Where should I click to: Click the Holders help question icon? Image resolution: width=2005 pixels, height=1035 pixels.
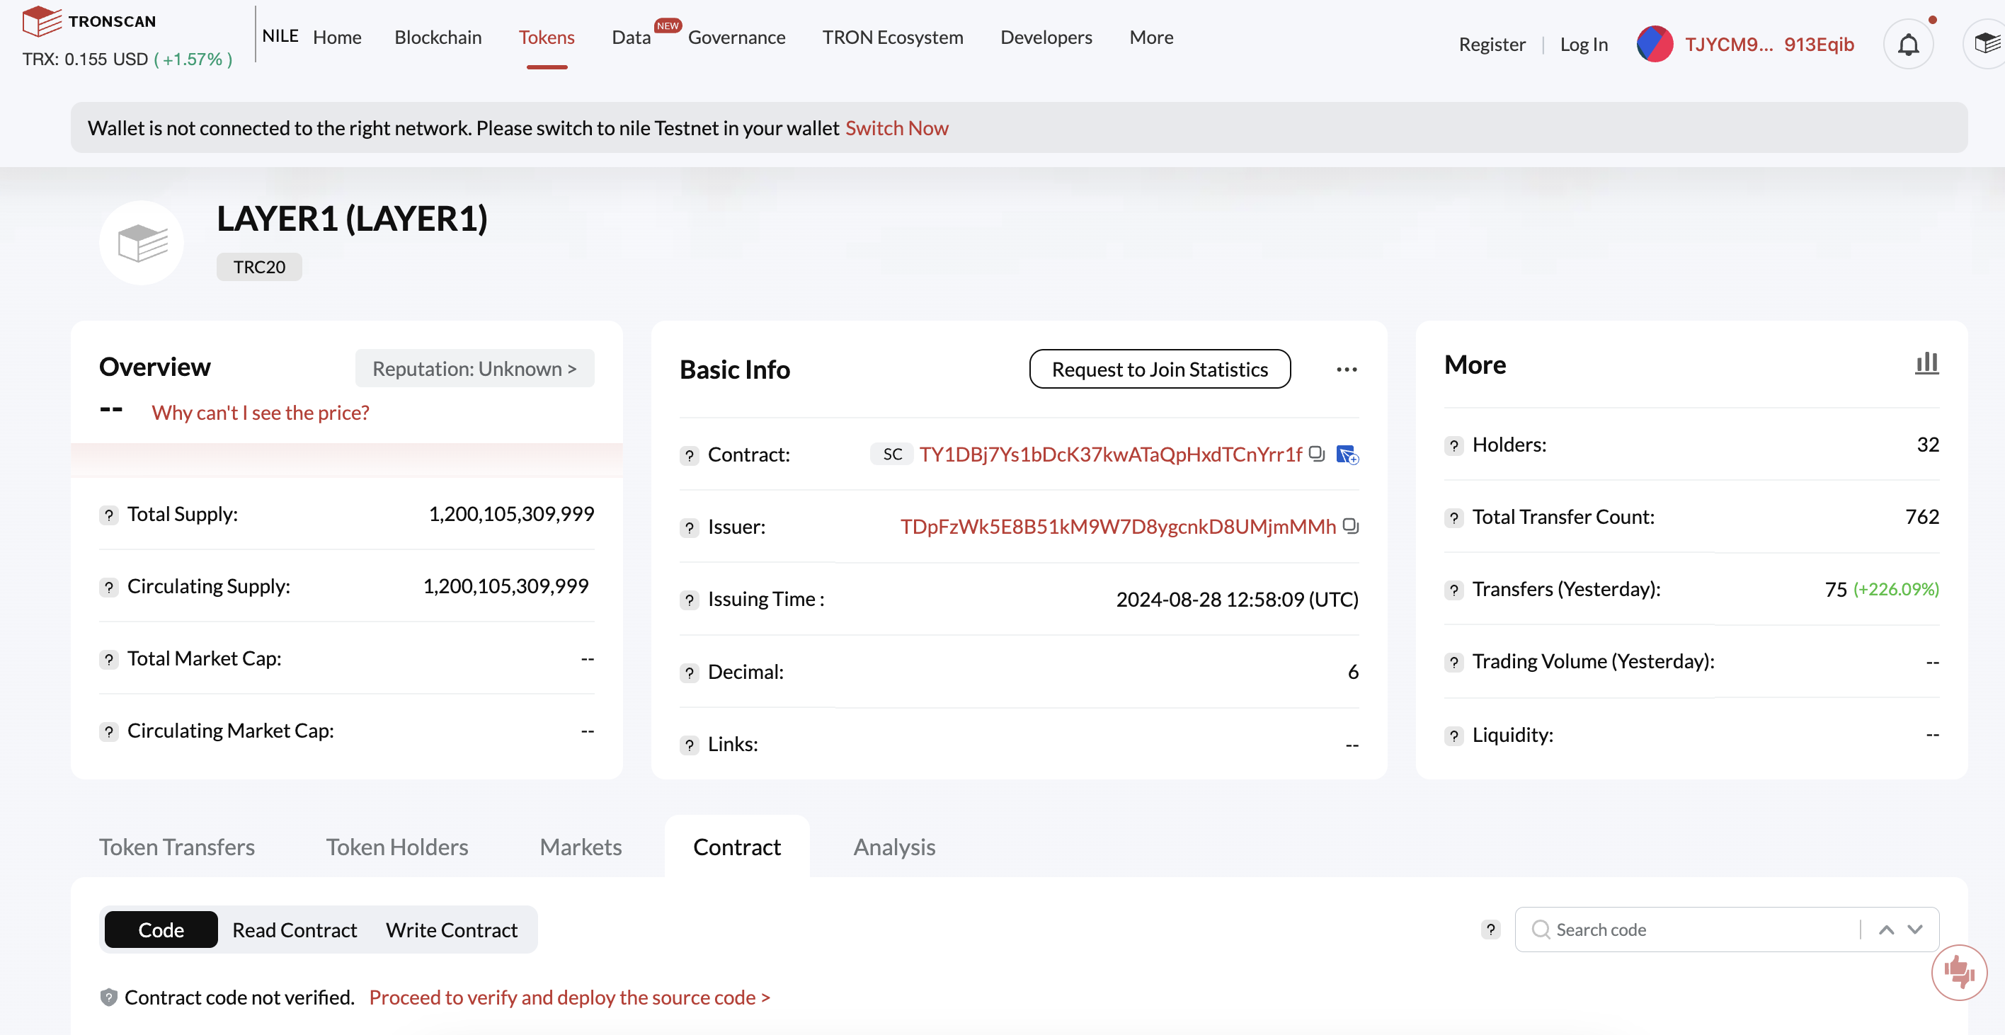point(1454,446)
